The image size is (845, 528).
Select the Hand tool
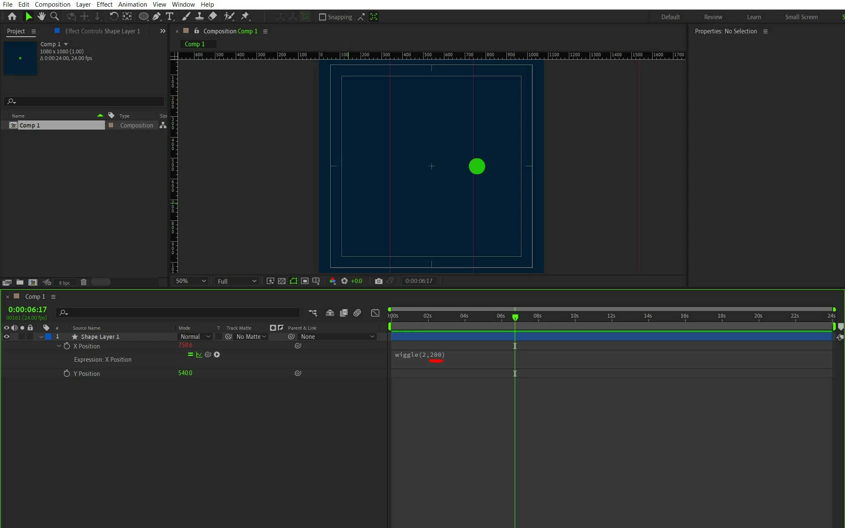[41, 16]
